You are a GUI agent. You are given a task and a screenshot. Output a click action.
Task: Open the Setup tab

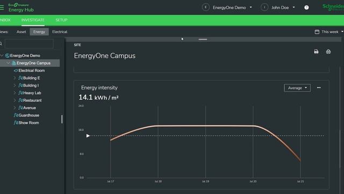(x=61, y=20)
